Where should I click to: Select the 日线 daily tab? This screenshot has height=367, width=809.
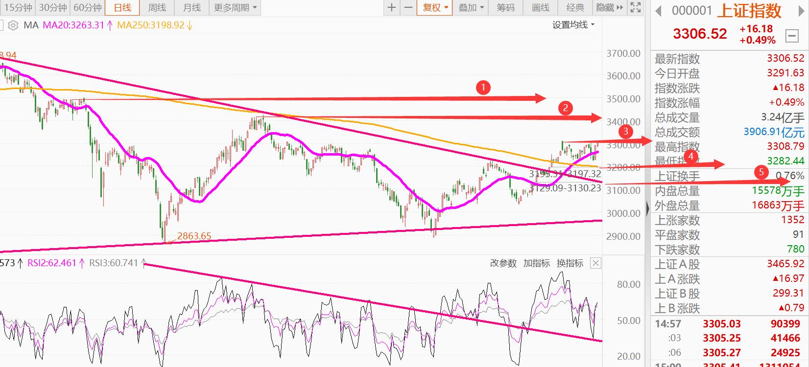[x=122, y=7]
